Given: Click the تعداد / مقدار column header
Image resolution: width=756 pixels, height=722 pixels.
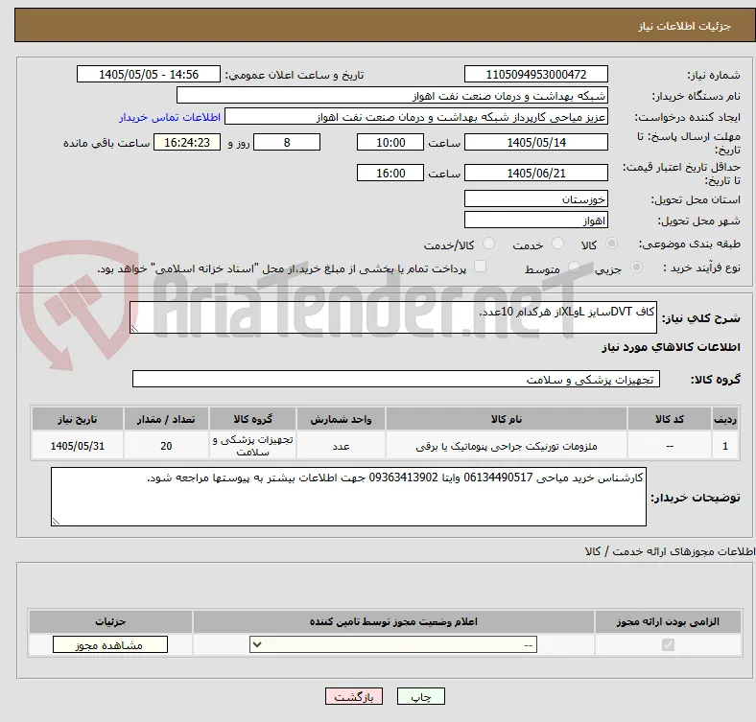Looking at the screenshot, I should point(166,419).
